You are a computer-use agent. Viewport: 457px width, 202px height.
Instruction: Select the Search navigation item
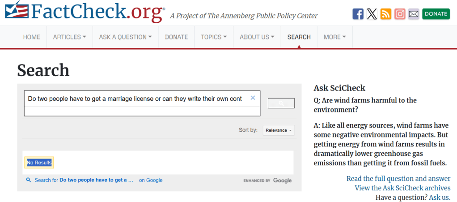point(299,37)
